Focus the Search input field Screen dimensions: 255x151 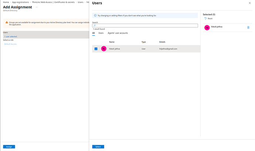tap(145, 26)
